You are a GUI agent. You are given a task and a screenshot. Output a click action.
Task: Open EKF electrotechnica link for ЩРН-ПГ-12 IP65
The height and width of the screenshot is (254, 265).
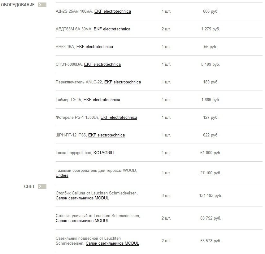(106, 135)
